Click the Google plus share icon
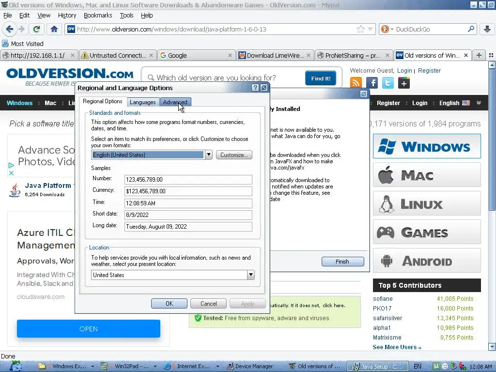This screenshot has width=496, height=372. coord(403,83)
